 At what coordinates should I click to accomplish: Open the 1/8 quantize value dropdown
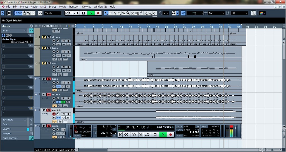click(239, 13)
